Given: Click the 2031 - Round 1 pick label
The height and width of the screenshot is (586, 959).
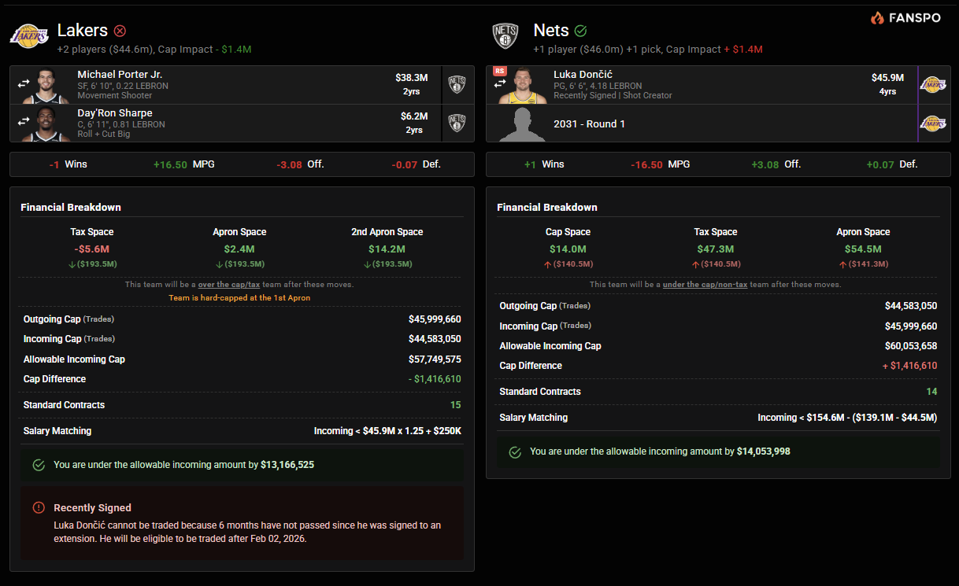Looking at the screenshot, I should coord(590,123).
